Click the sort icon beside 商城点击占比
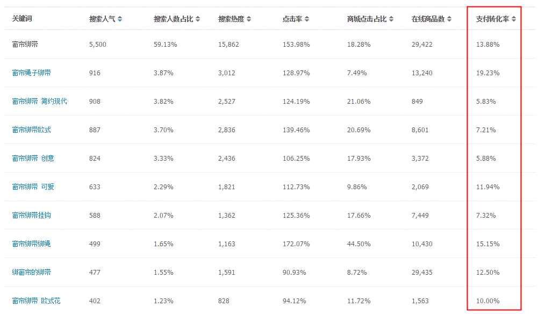Viewport: 538px width, 314px height. [x=391, y=19]
